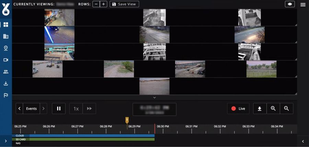The height and width of the screenshot is (147, 309).
Task: Go to the previous event
Action: (19, 109)
